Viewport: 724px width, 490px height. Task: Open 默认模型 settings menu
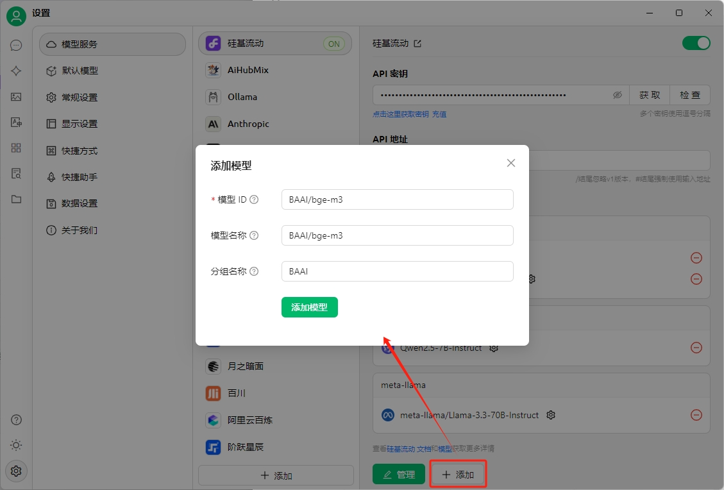tap(113, 71)
